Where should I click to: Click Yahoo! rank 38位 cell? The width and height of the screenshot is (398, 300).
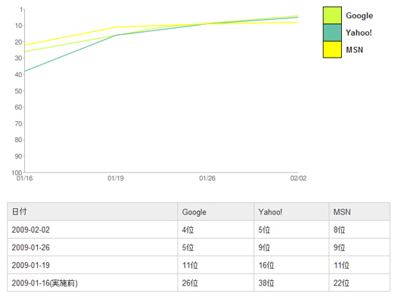point(291,282)
